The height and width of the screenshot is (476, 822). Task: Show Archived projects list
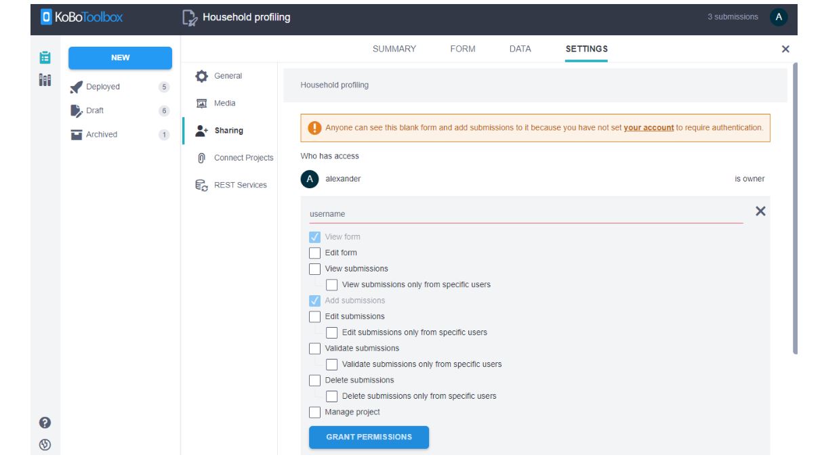(101, 135)
